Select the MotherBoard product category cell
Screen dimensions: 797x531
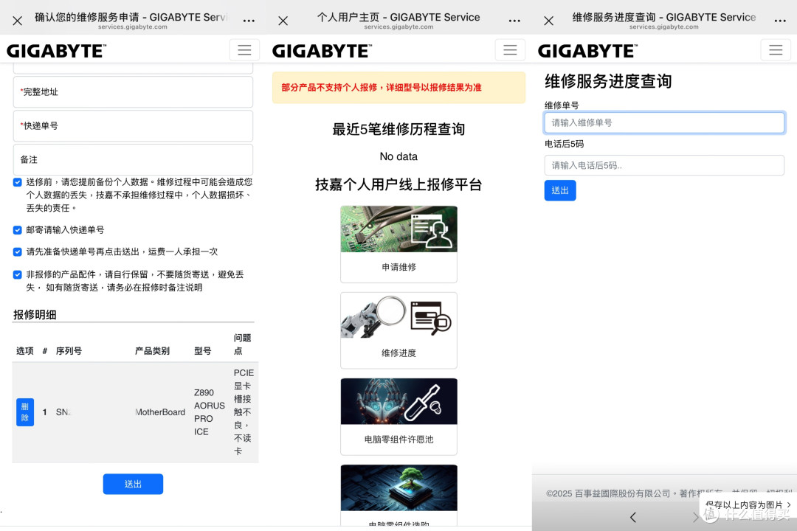160,412
